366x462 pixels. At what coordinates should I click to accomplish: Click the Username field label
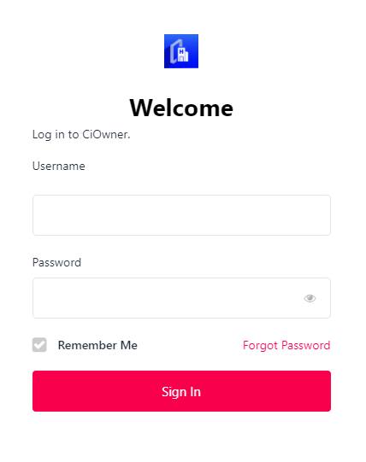[x=59, y=167]
